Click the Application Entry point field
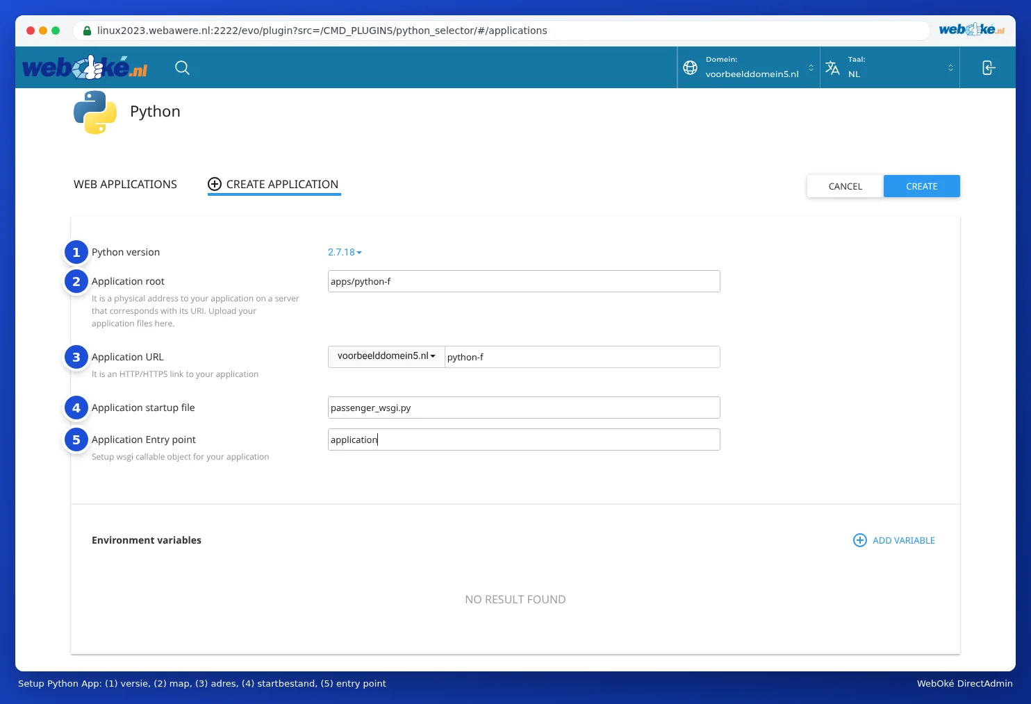The image size is (1031, 704). tap(524, 439)
